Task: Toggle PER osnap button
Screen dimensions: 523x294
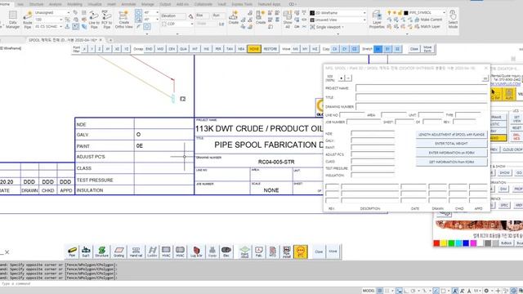Action: point(218,49)
